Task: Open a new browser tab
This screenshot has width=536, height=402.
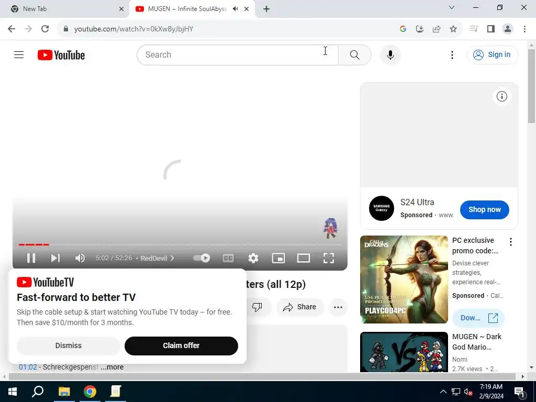Action: [266, 9]
